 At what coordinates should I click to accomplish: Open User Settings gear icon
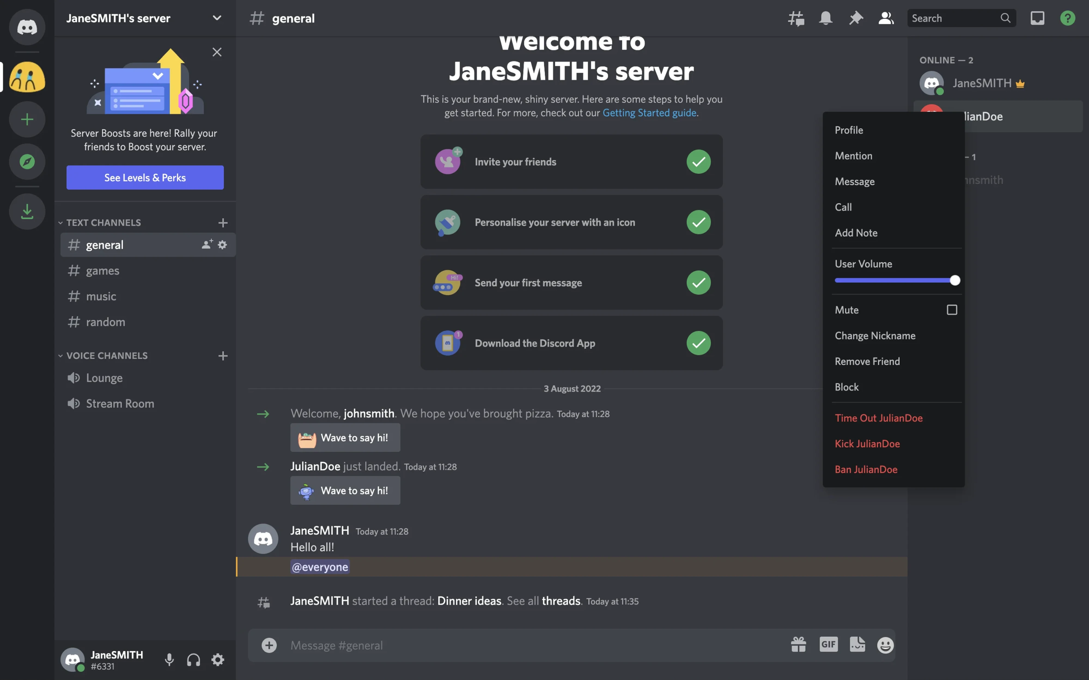click(218, 660)
